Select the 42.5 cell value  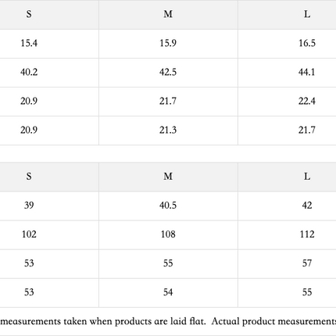(168, 72)
